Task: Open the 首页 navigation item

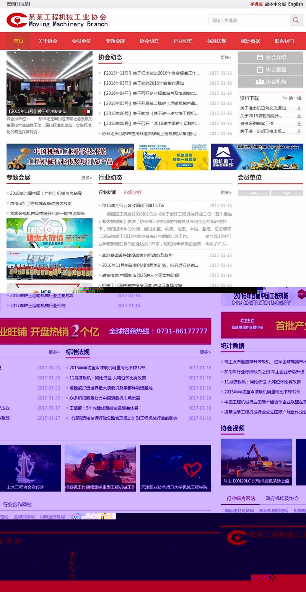Action: click(18, 41)
